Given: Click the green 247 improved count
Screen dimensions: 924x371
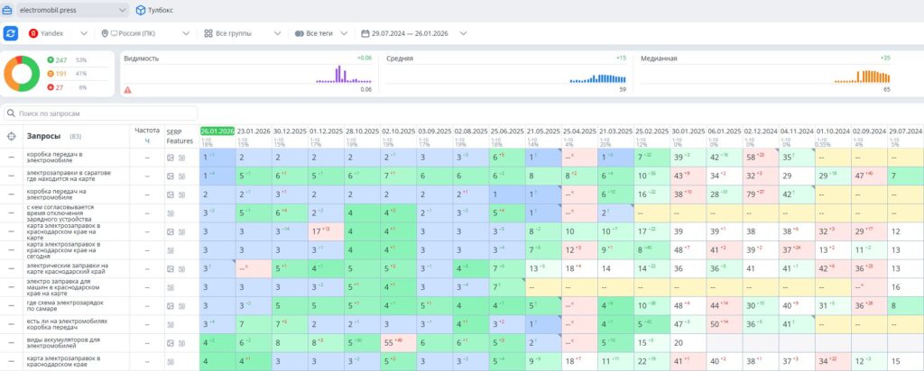Looking at the screenshot, I should [60, 60].
